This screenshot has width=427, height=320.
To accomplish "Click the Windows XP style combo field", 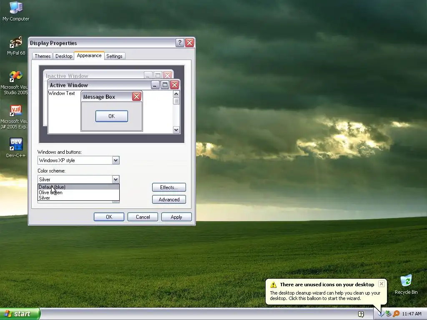I will point(78,160).
